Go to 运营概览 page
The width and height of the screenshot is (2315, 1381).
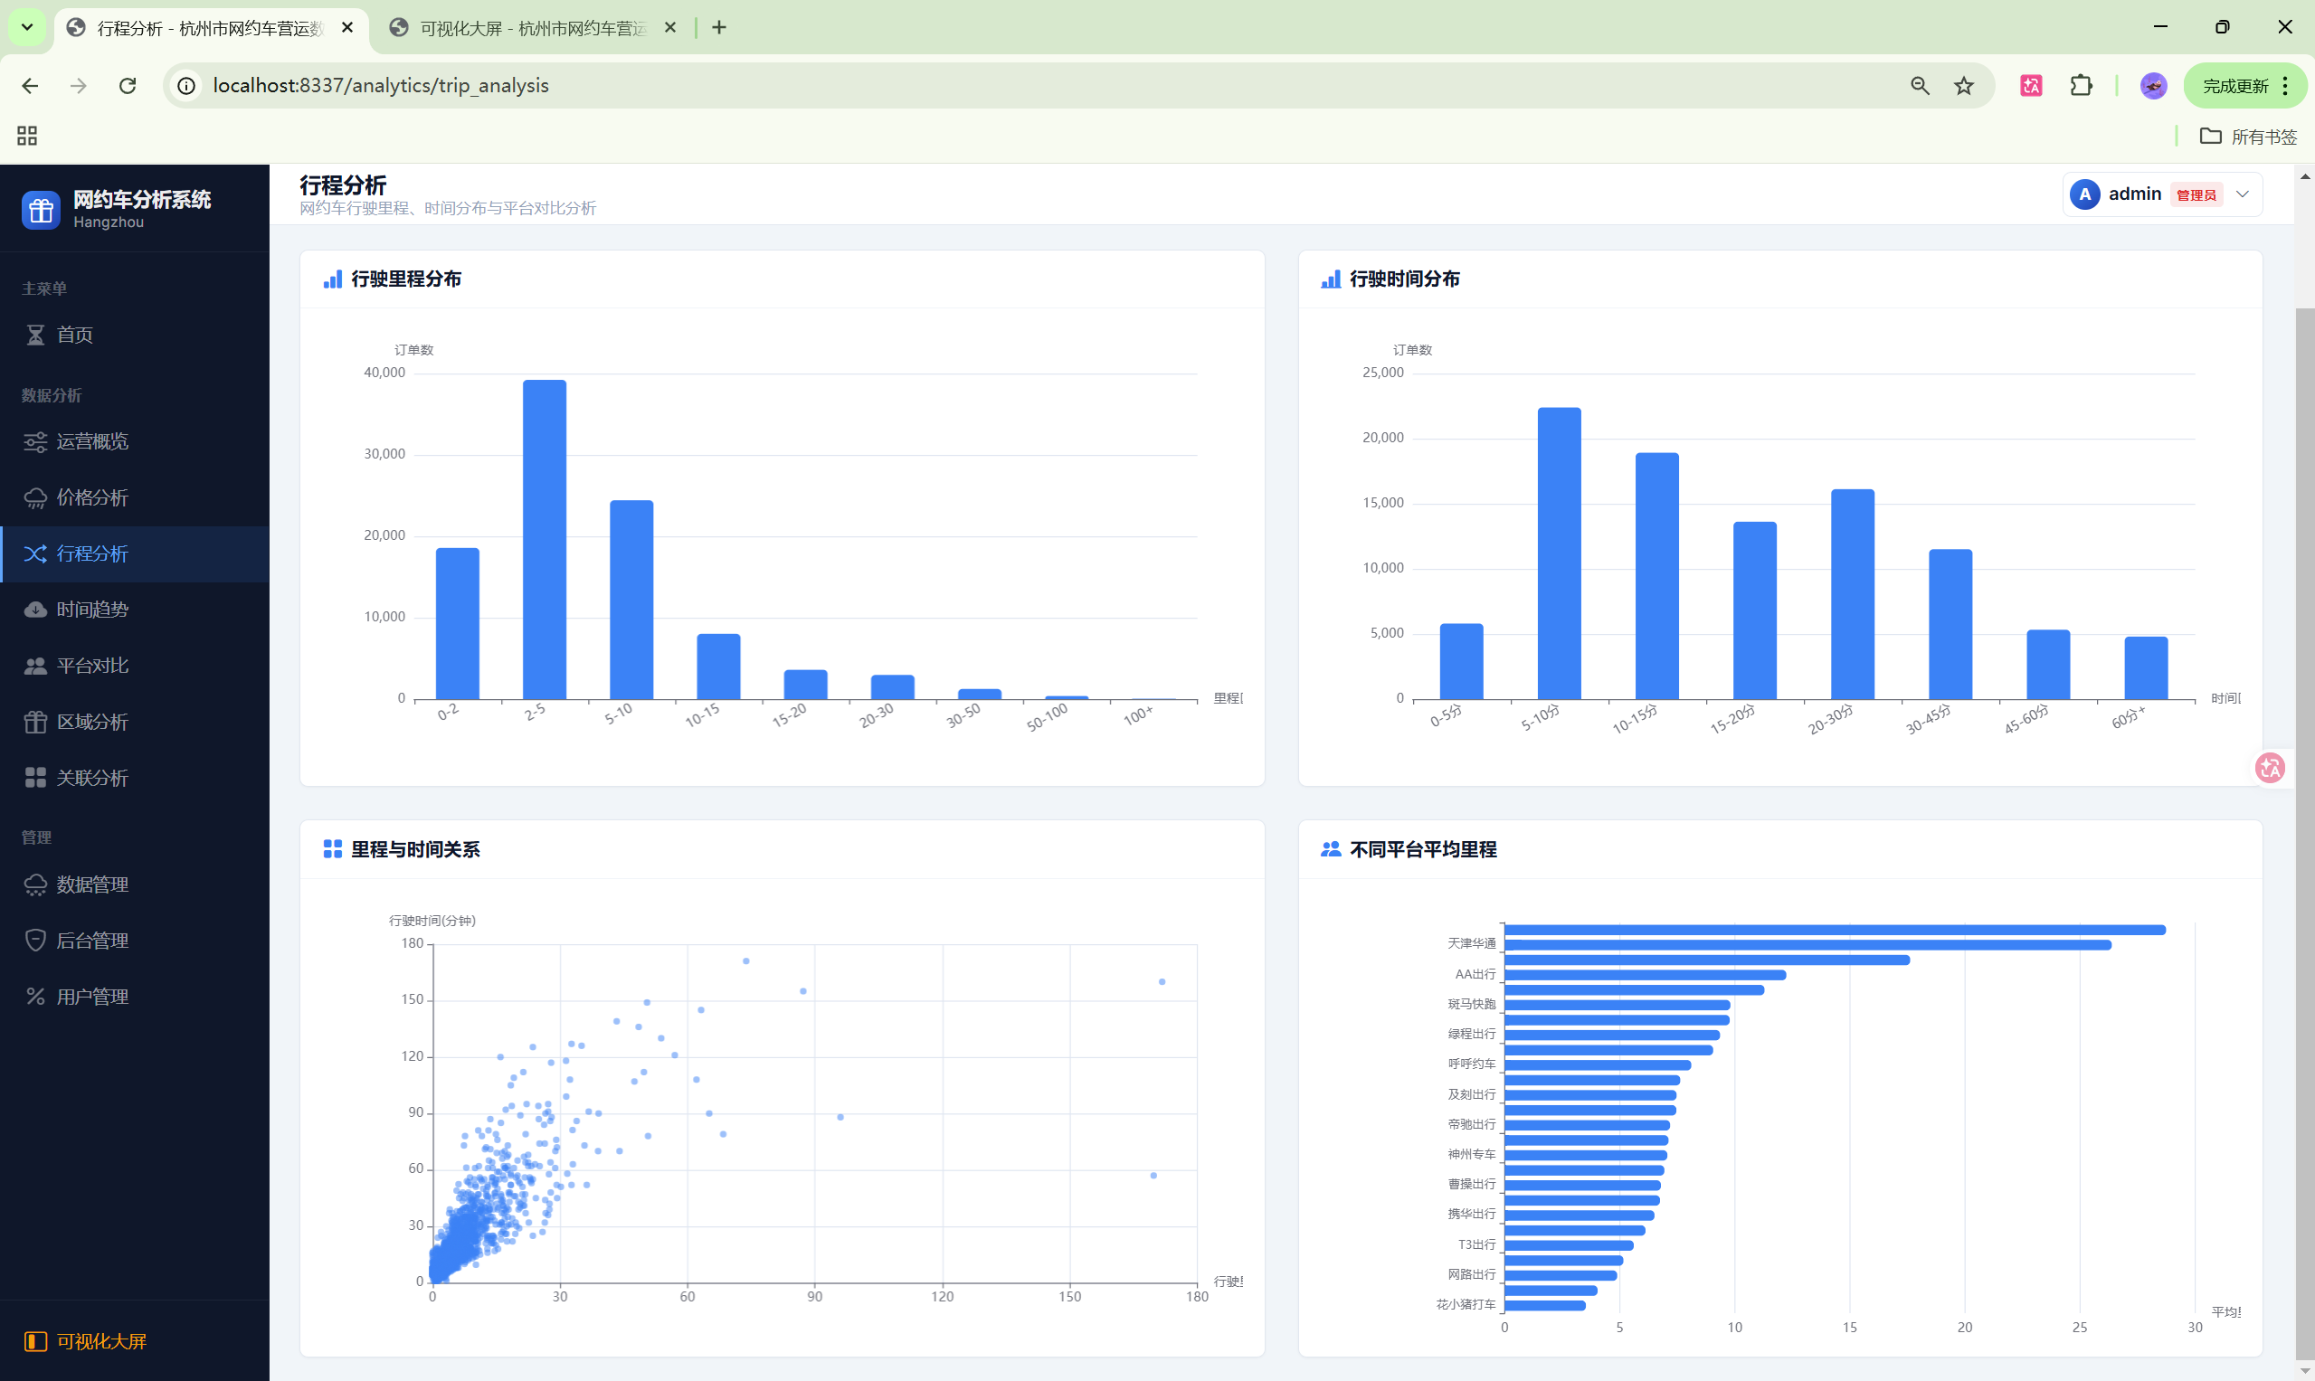[91, 441]
